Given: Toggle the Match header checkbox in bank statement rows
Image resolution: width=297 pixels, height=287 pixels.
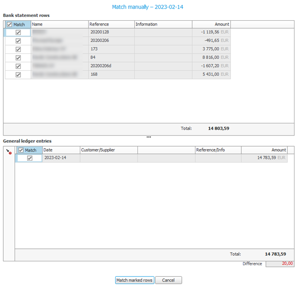Looking at the screenshot, I should tap(10, 24).
